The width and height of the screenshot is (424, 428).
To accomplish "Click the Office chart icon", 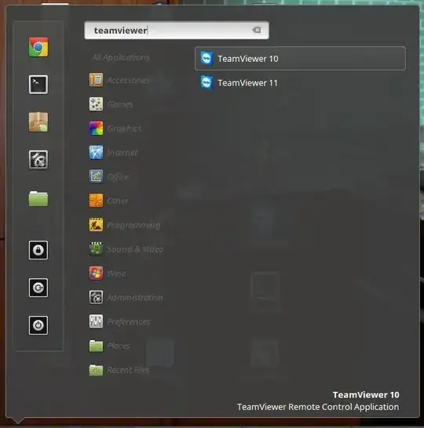I will pos(96,176).
